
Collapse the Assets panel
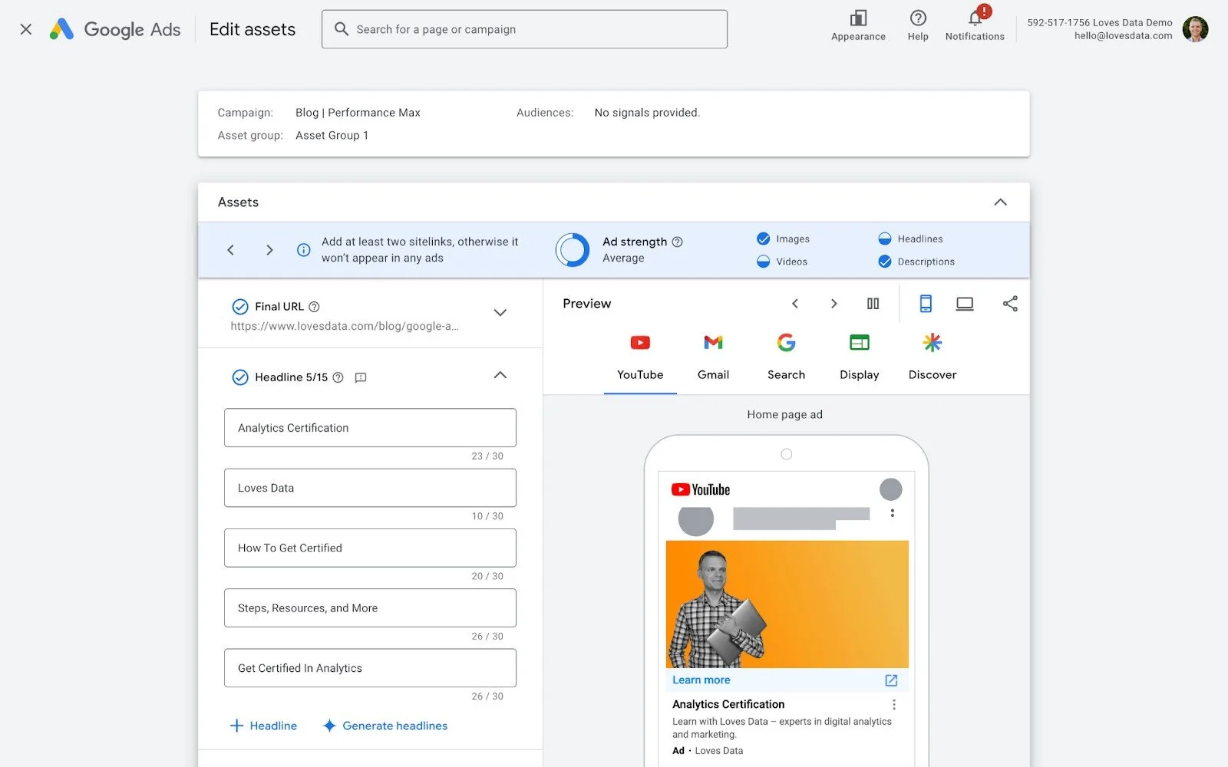pyautogui.click(x=1000, y=202)
